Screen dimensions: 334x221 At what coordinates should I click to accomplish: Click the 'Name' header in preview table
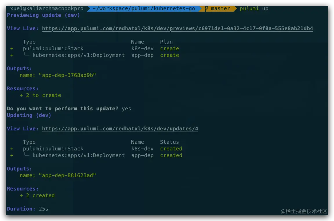137,42
